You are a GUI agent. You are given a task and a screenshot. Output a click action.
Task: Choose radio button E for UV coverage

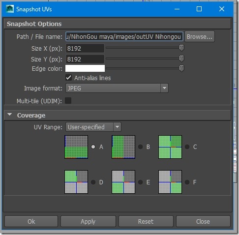140,182
